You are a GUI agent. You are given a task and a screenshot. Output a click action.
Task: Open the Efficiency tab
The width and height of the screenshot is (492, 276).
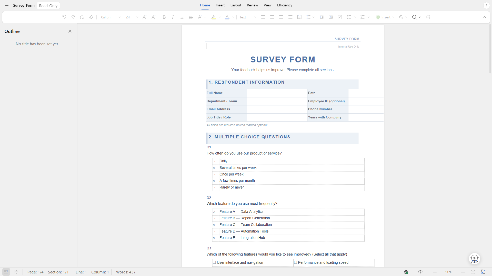285,5
